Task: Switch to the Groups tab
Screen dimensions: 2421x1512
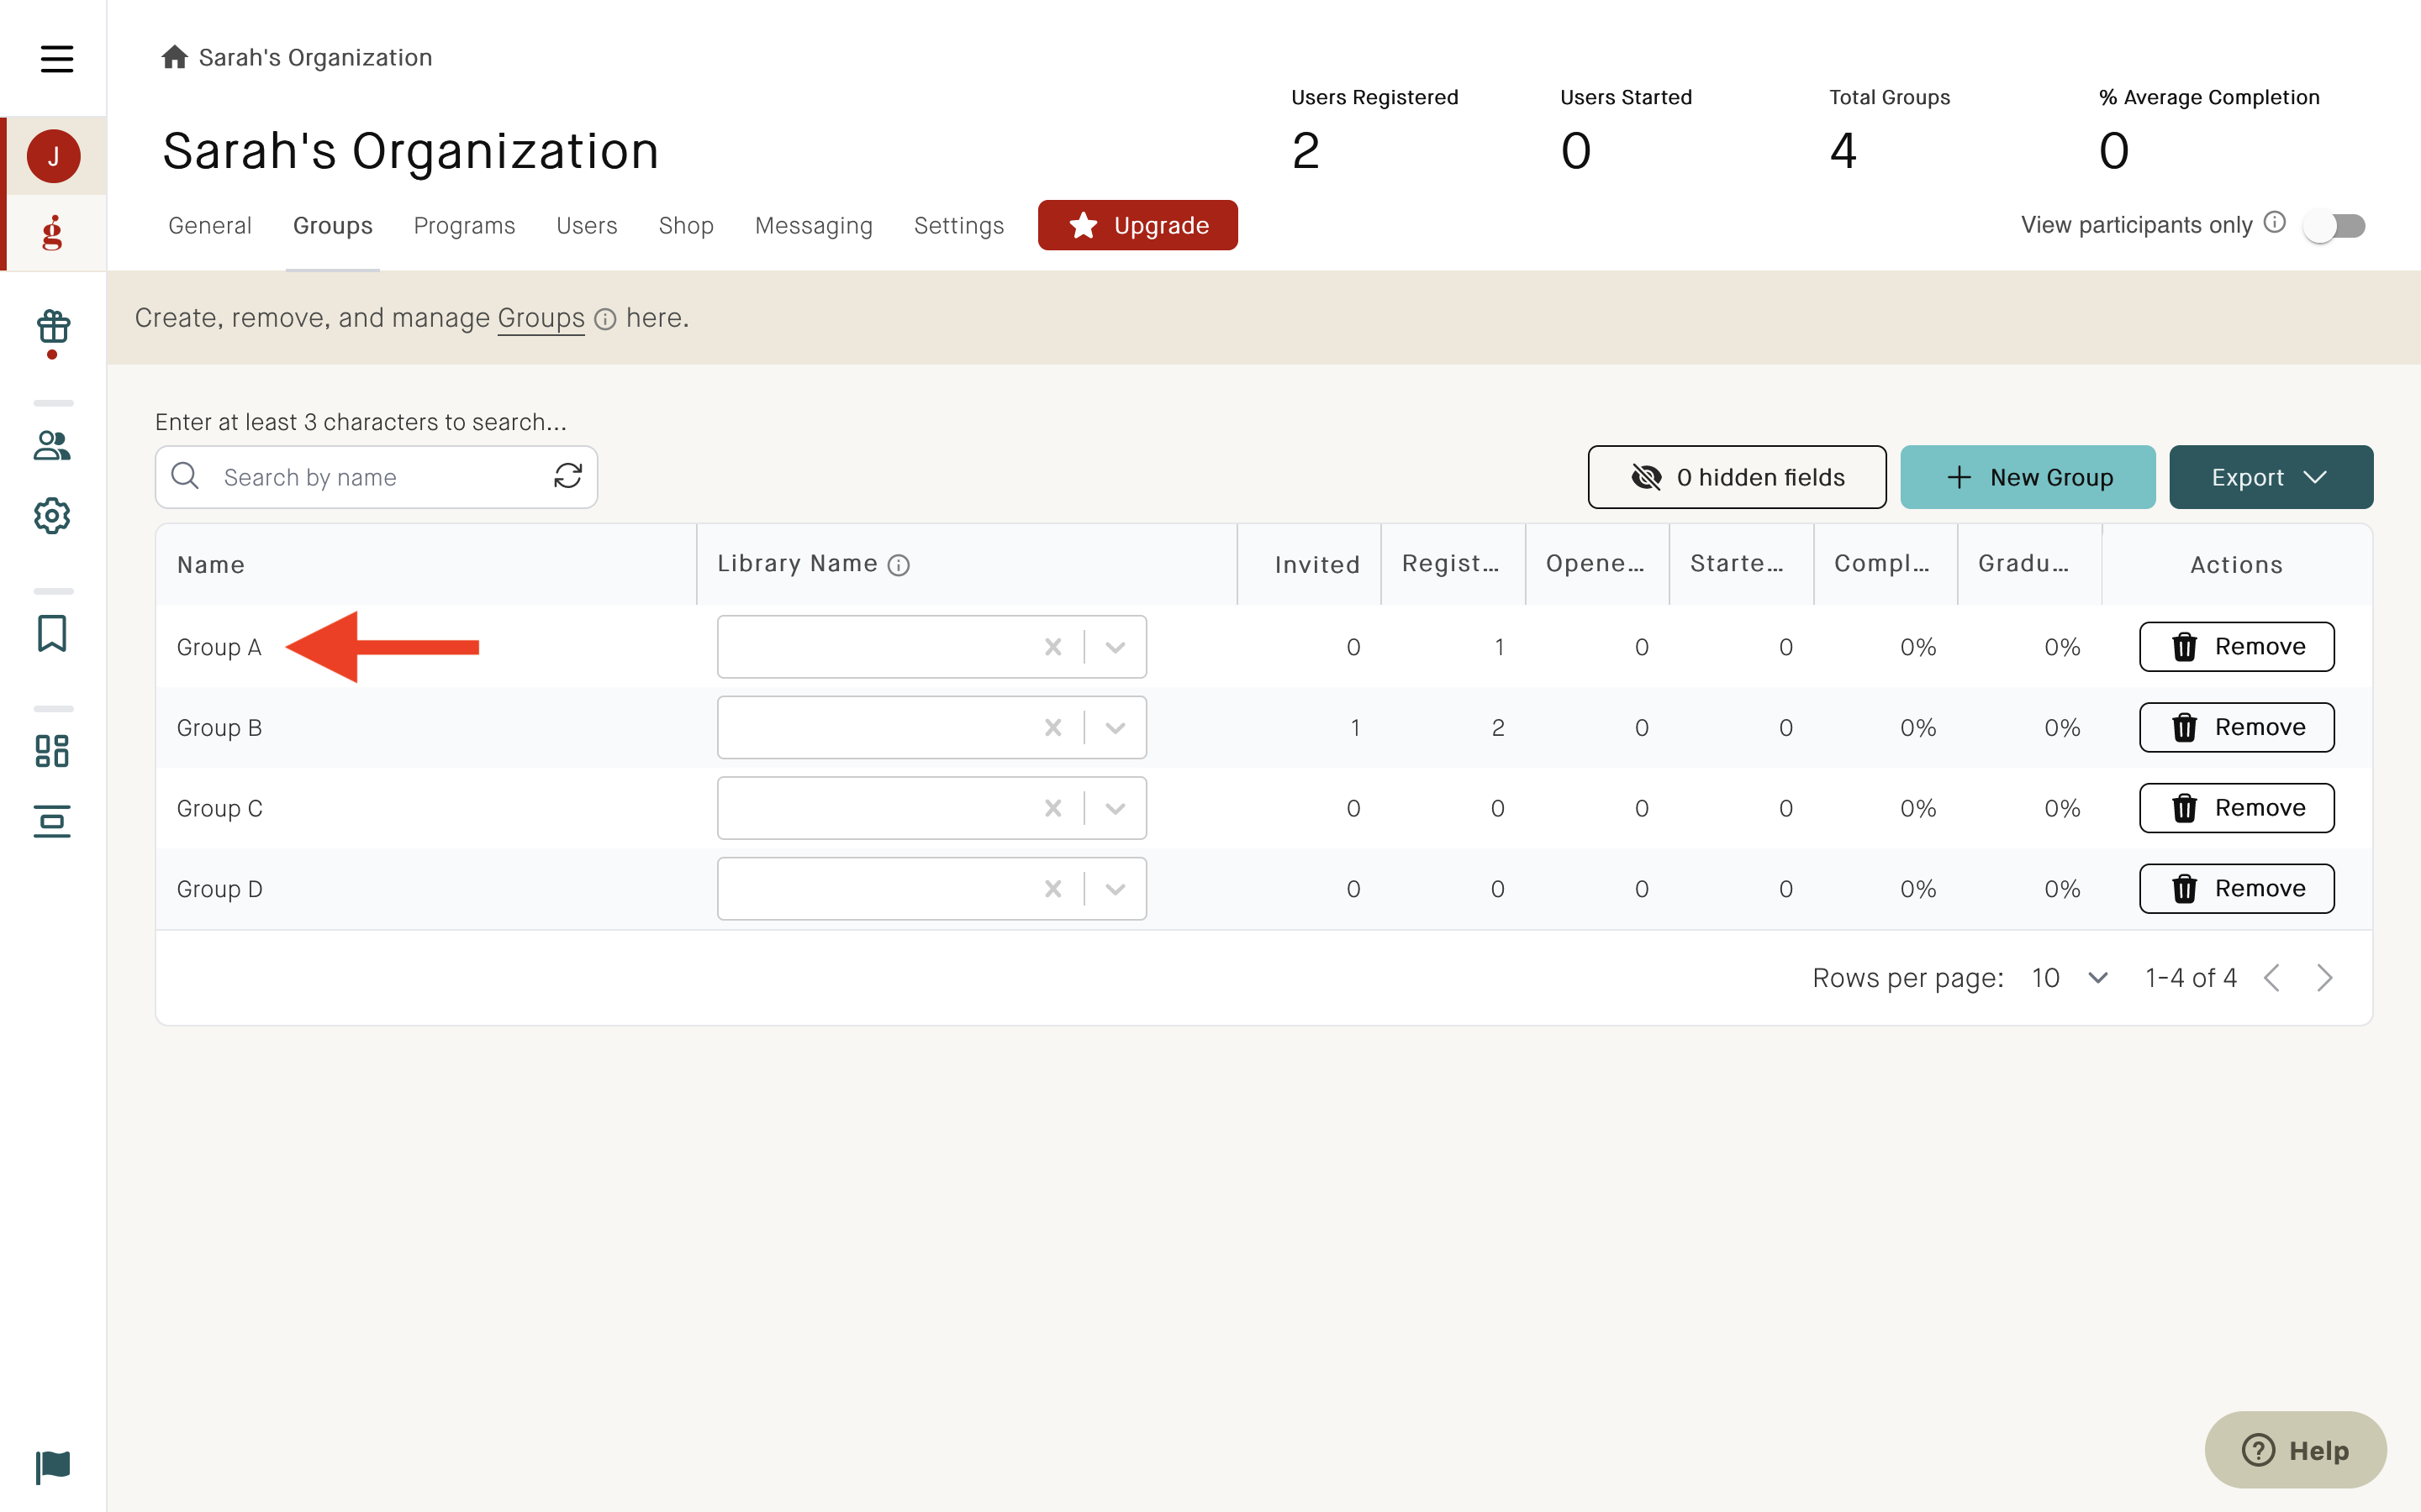Action: pyautogui.click(x=332, y=226)
